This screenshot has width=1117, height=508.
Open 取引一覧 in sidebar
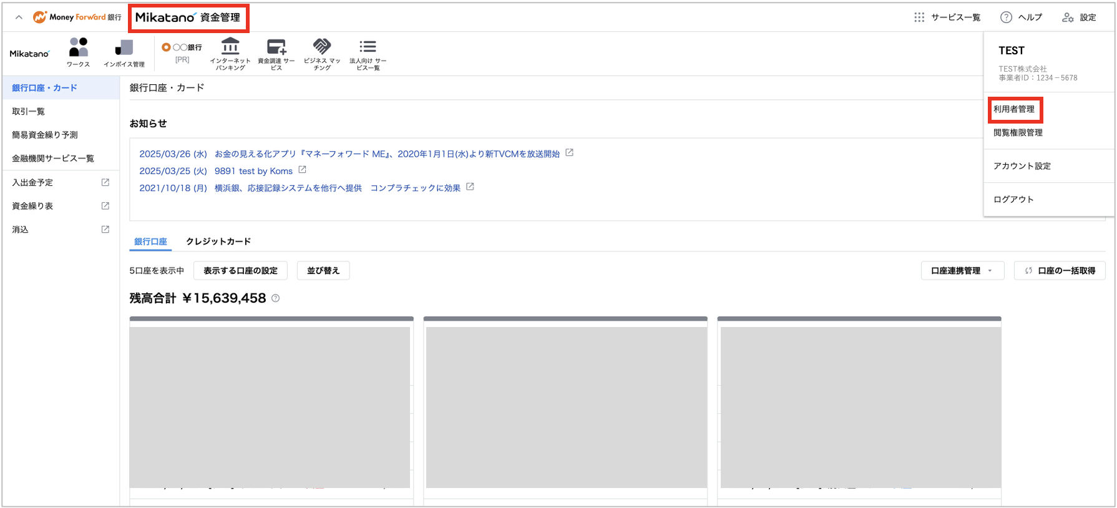pos(61,112)
